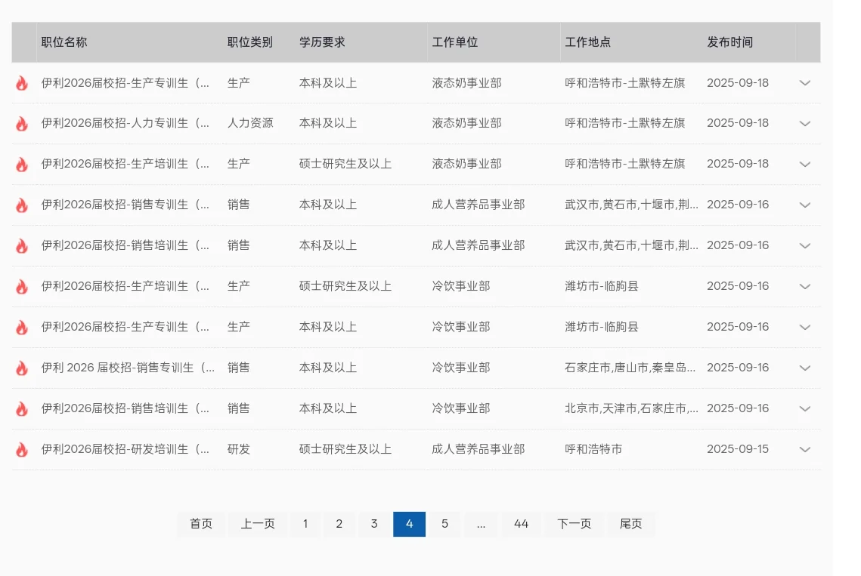Click the 职位类别 column header
Screen dimensions: 861x576
pyautogui.click(x=250, y=42)
